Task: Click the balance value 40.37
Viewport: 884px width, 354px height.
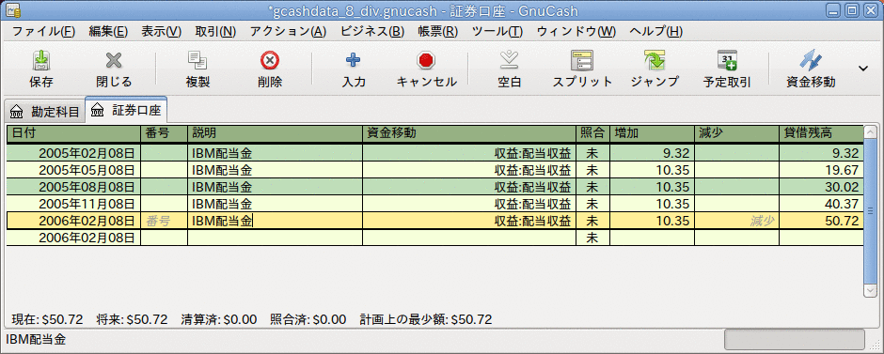Action: (x=821, y=204)
